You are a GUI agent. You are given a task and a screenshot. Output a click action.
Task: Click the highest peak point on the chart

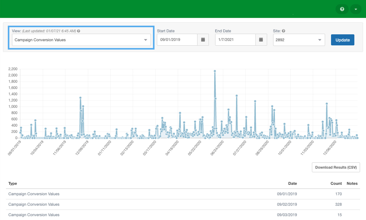[x=215, y=71]
